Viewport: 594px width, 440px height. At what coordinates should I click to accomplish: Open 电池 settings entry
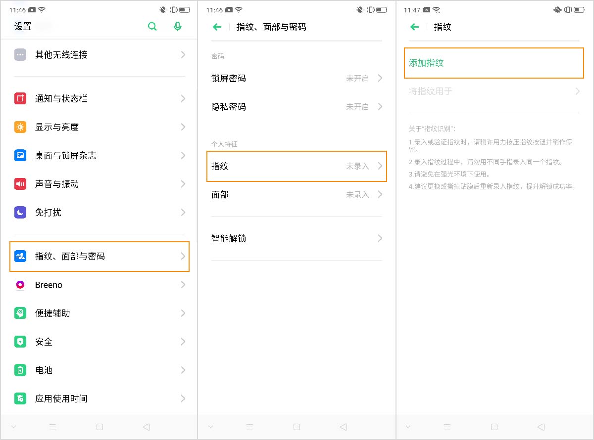[99, 370]
